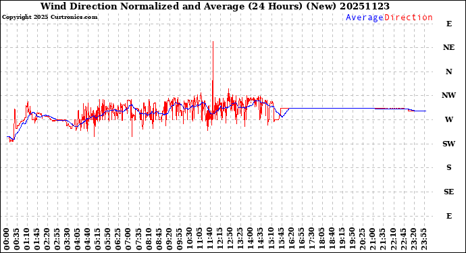Image resolution: width=466 pixels, height=253 pixels.
Task: Click the 08:45 time axis label
Action: [159, 239]
